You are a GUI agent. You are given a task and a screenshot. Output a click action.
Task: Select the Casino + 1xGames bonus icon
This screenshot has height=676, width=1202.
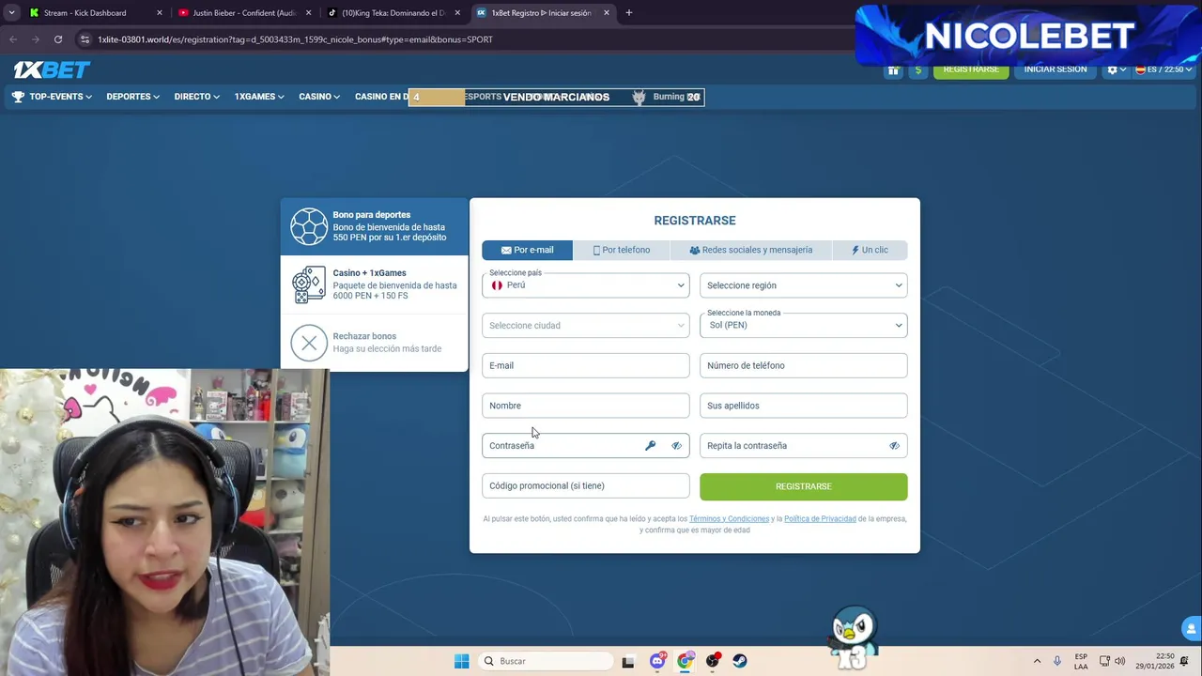click(x=309, y=284)
